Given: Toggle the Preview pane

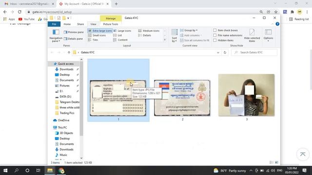Looking at the screenshot, I should (x=74, y=32).
